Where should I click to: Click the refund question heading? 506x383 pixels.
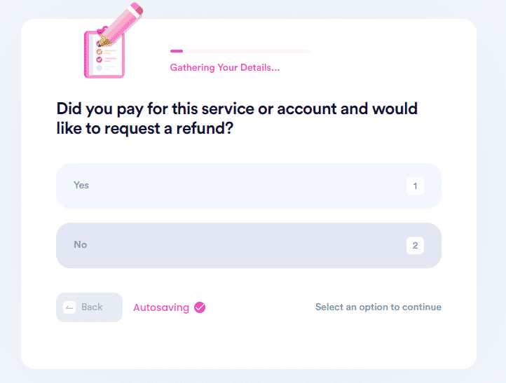[237, 118]
